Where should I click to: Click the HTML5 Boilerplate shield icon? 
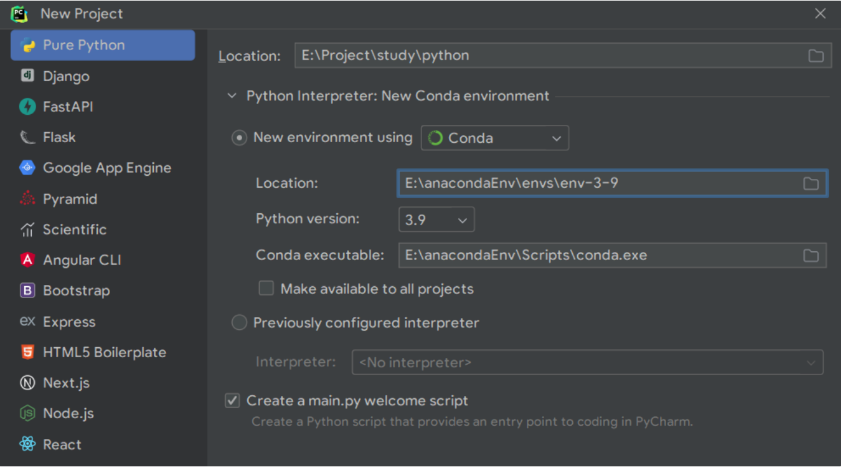click(x=27, y=352)
